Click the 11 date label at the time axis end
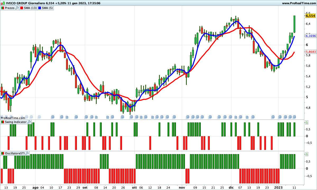 pyautogui.click(x=294, y=187)
